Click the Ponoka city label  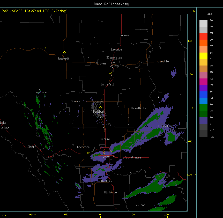click(124, 35)
